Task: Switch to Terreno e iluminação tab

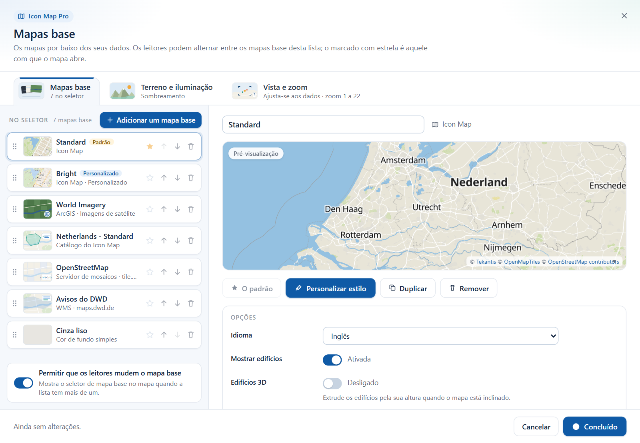Action: 162,91
